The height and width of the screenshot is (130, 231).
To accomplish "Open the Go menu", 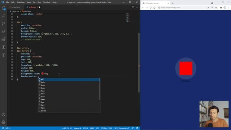I will tap(34, 3).
